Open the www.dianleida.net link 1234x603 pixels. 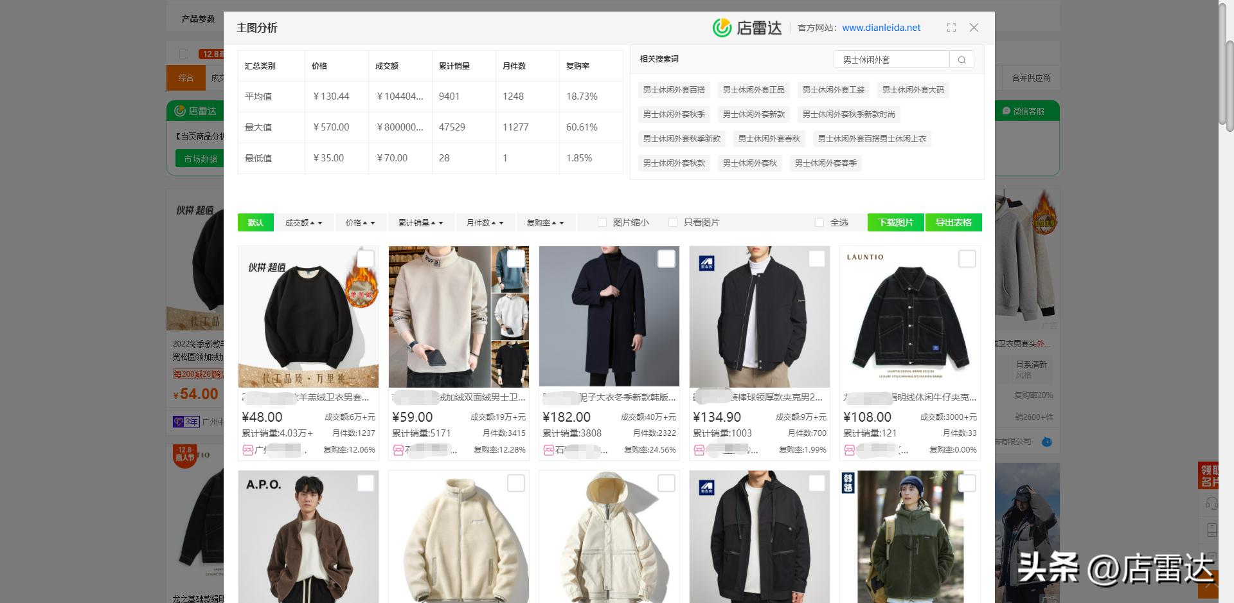click(x=881, y=28)
